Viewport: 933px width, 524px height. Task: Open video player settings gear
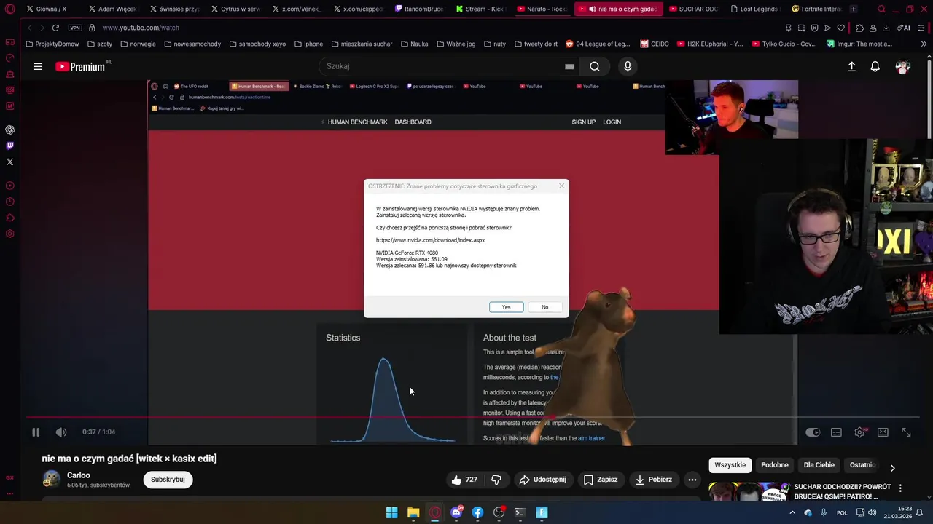[859, 432]
